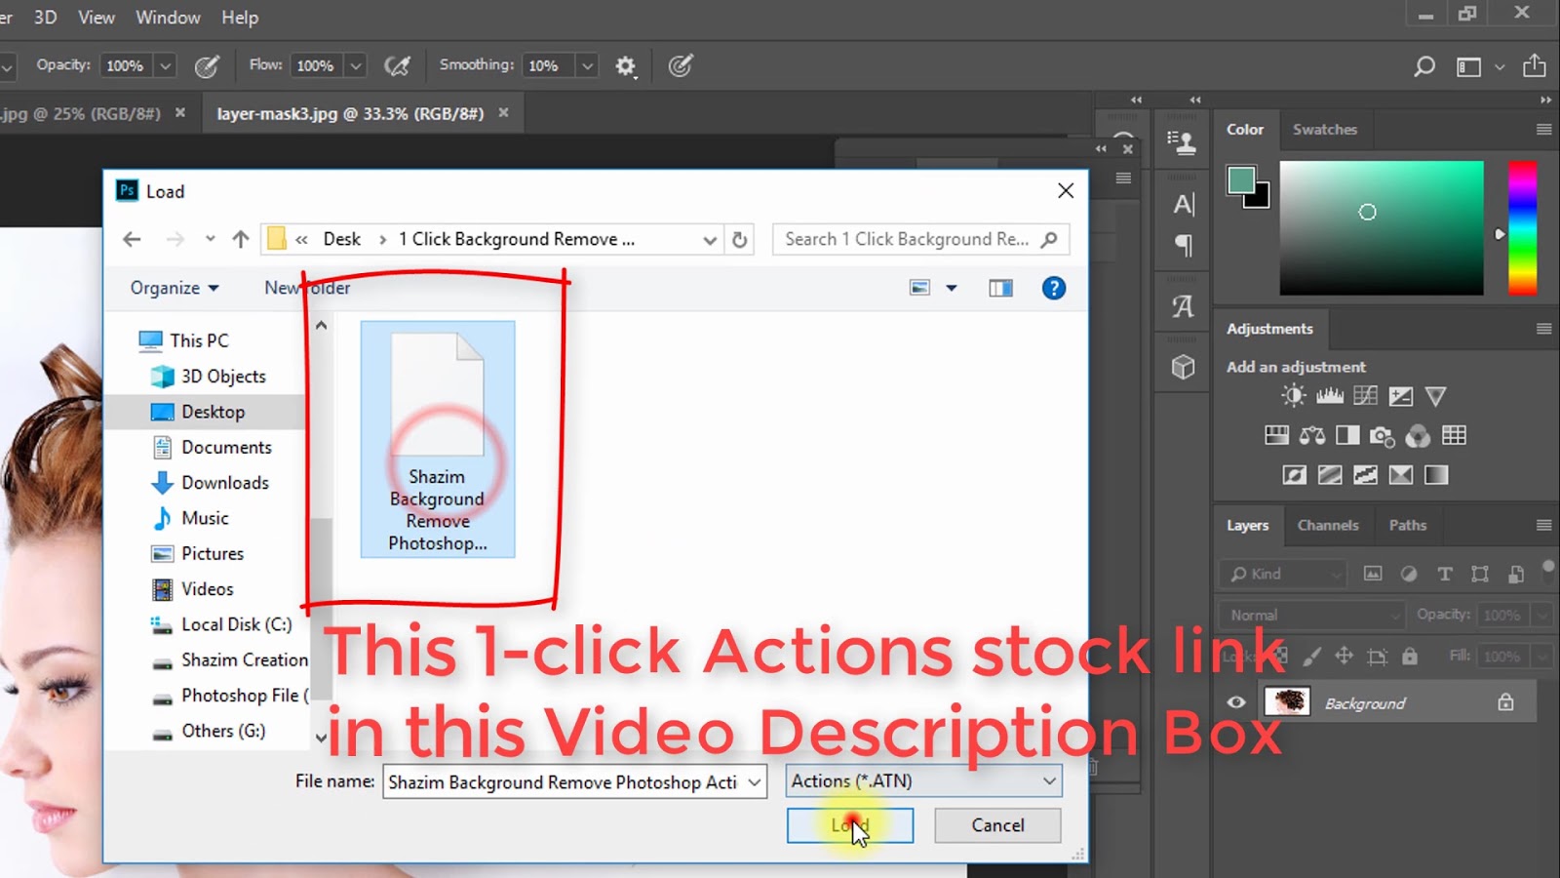Filter layers by smart objects
The image size is (1560, 878).
1516,574
